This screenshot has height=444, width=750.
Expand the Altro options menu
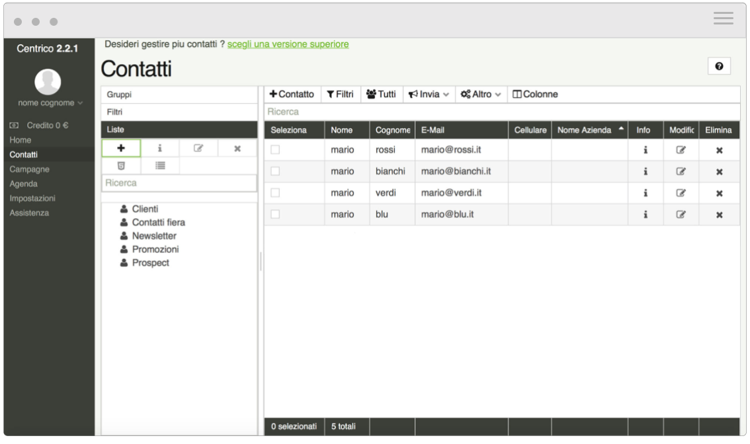pos(479,94)
